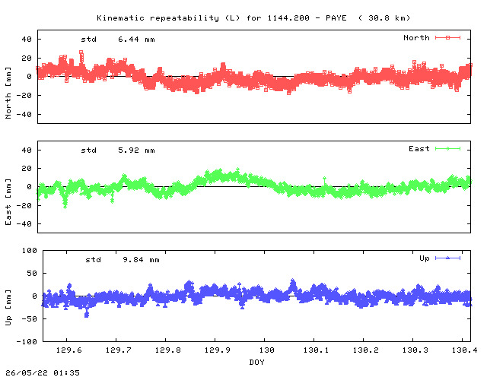Click the DOY x-axis label

point(257,362)
